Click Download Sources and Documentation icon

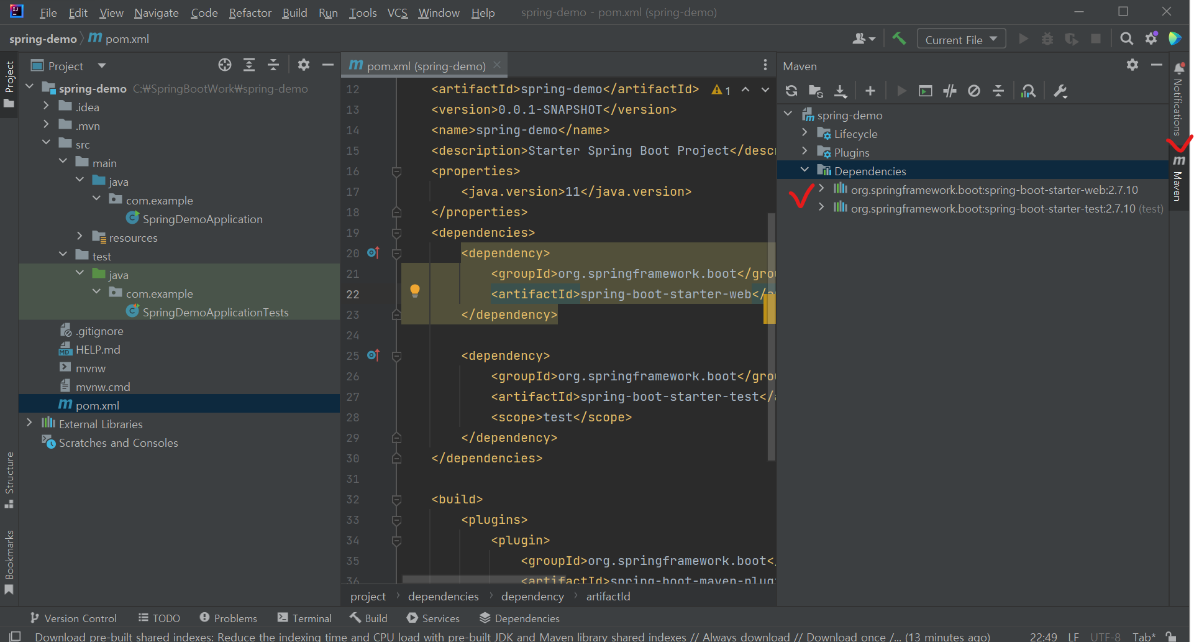[840, 91]
